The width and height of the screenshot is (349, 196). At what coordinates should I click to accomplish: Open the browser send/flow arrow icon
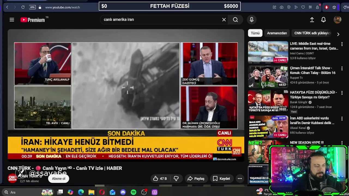click(296, 7)
